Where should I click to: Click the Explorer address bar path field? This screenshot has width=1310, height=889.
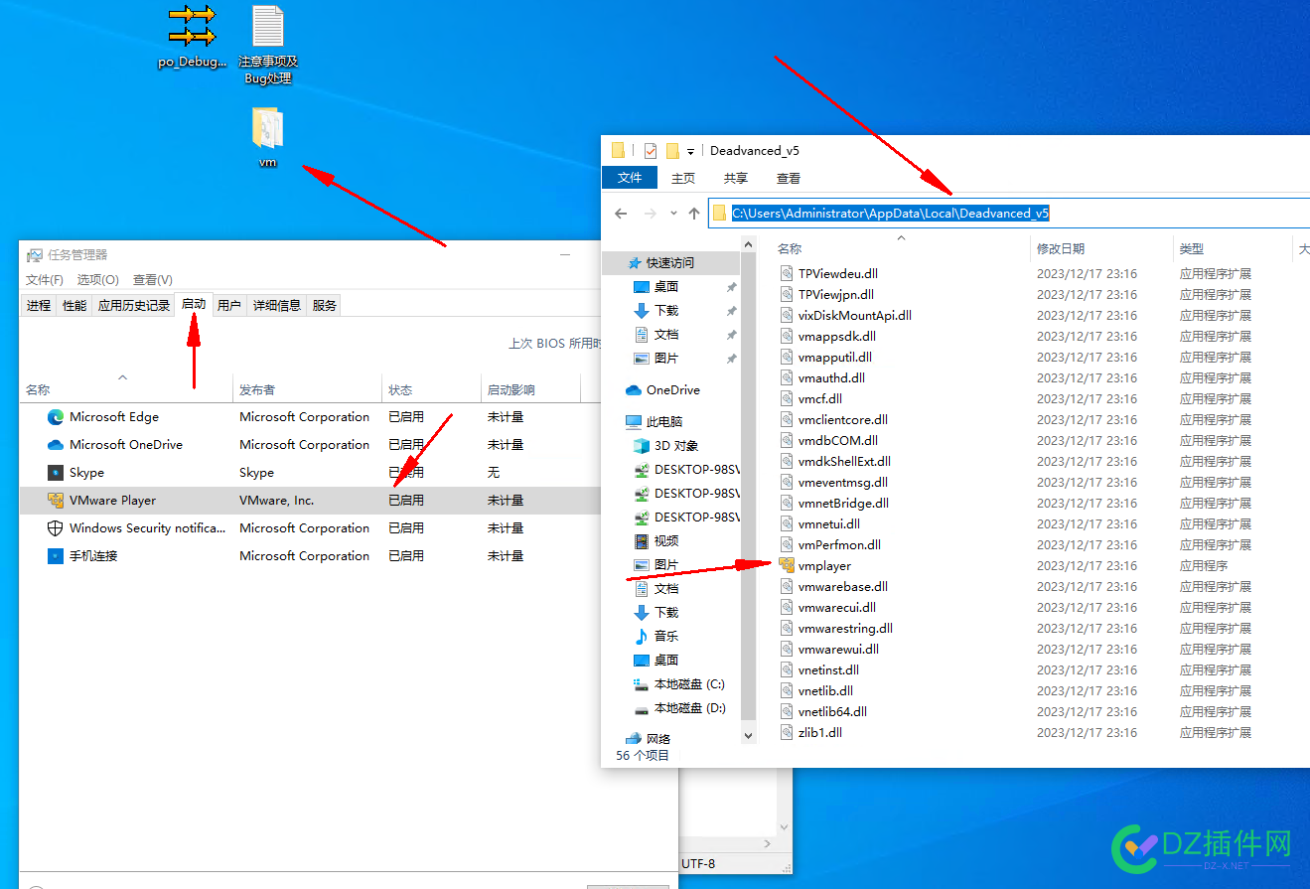(x=1010, y=213)
